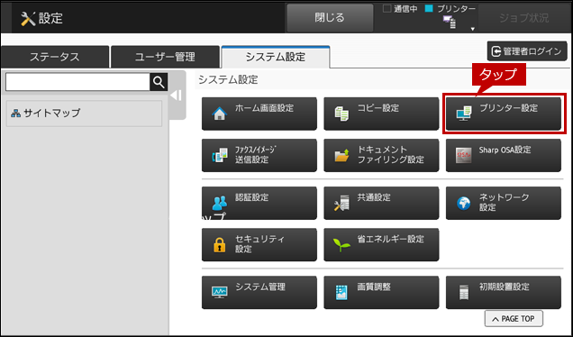The width and height of the screenshot is (573, 337).
Task: Open Printer settings (プリンター設定) tile
Action: 504,114
